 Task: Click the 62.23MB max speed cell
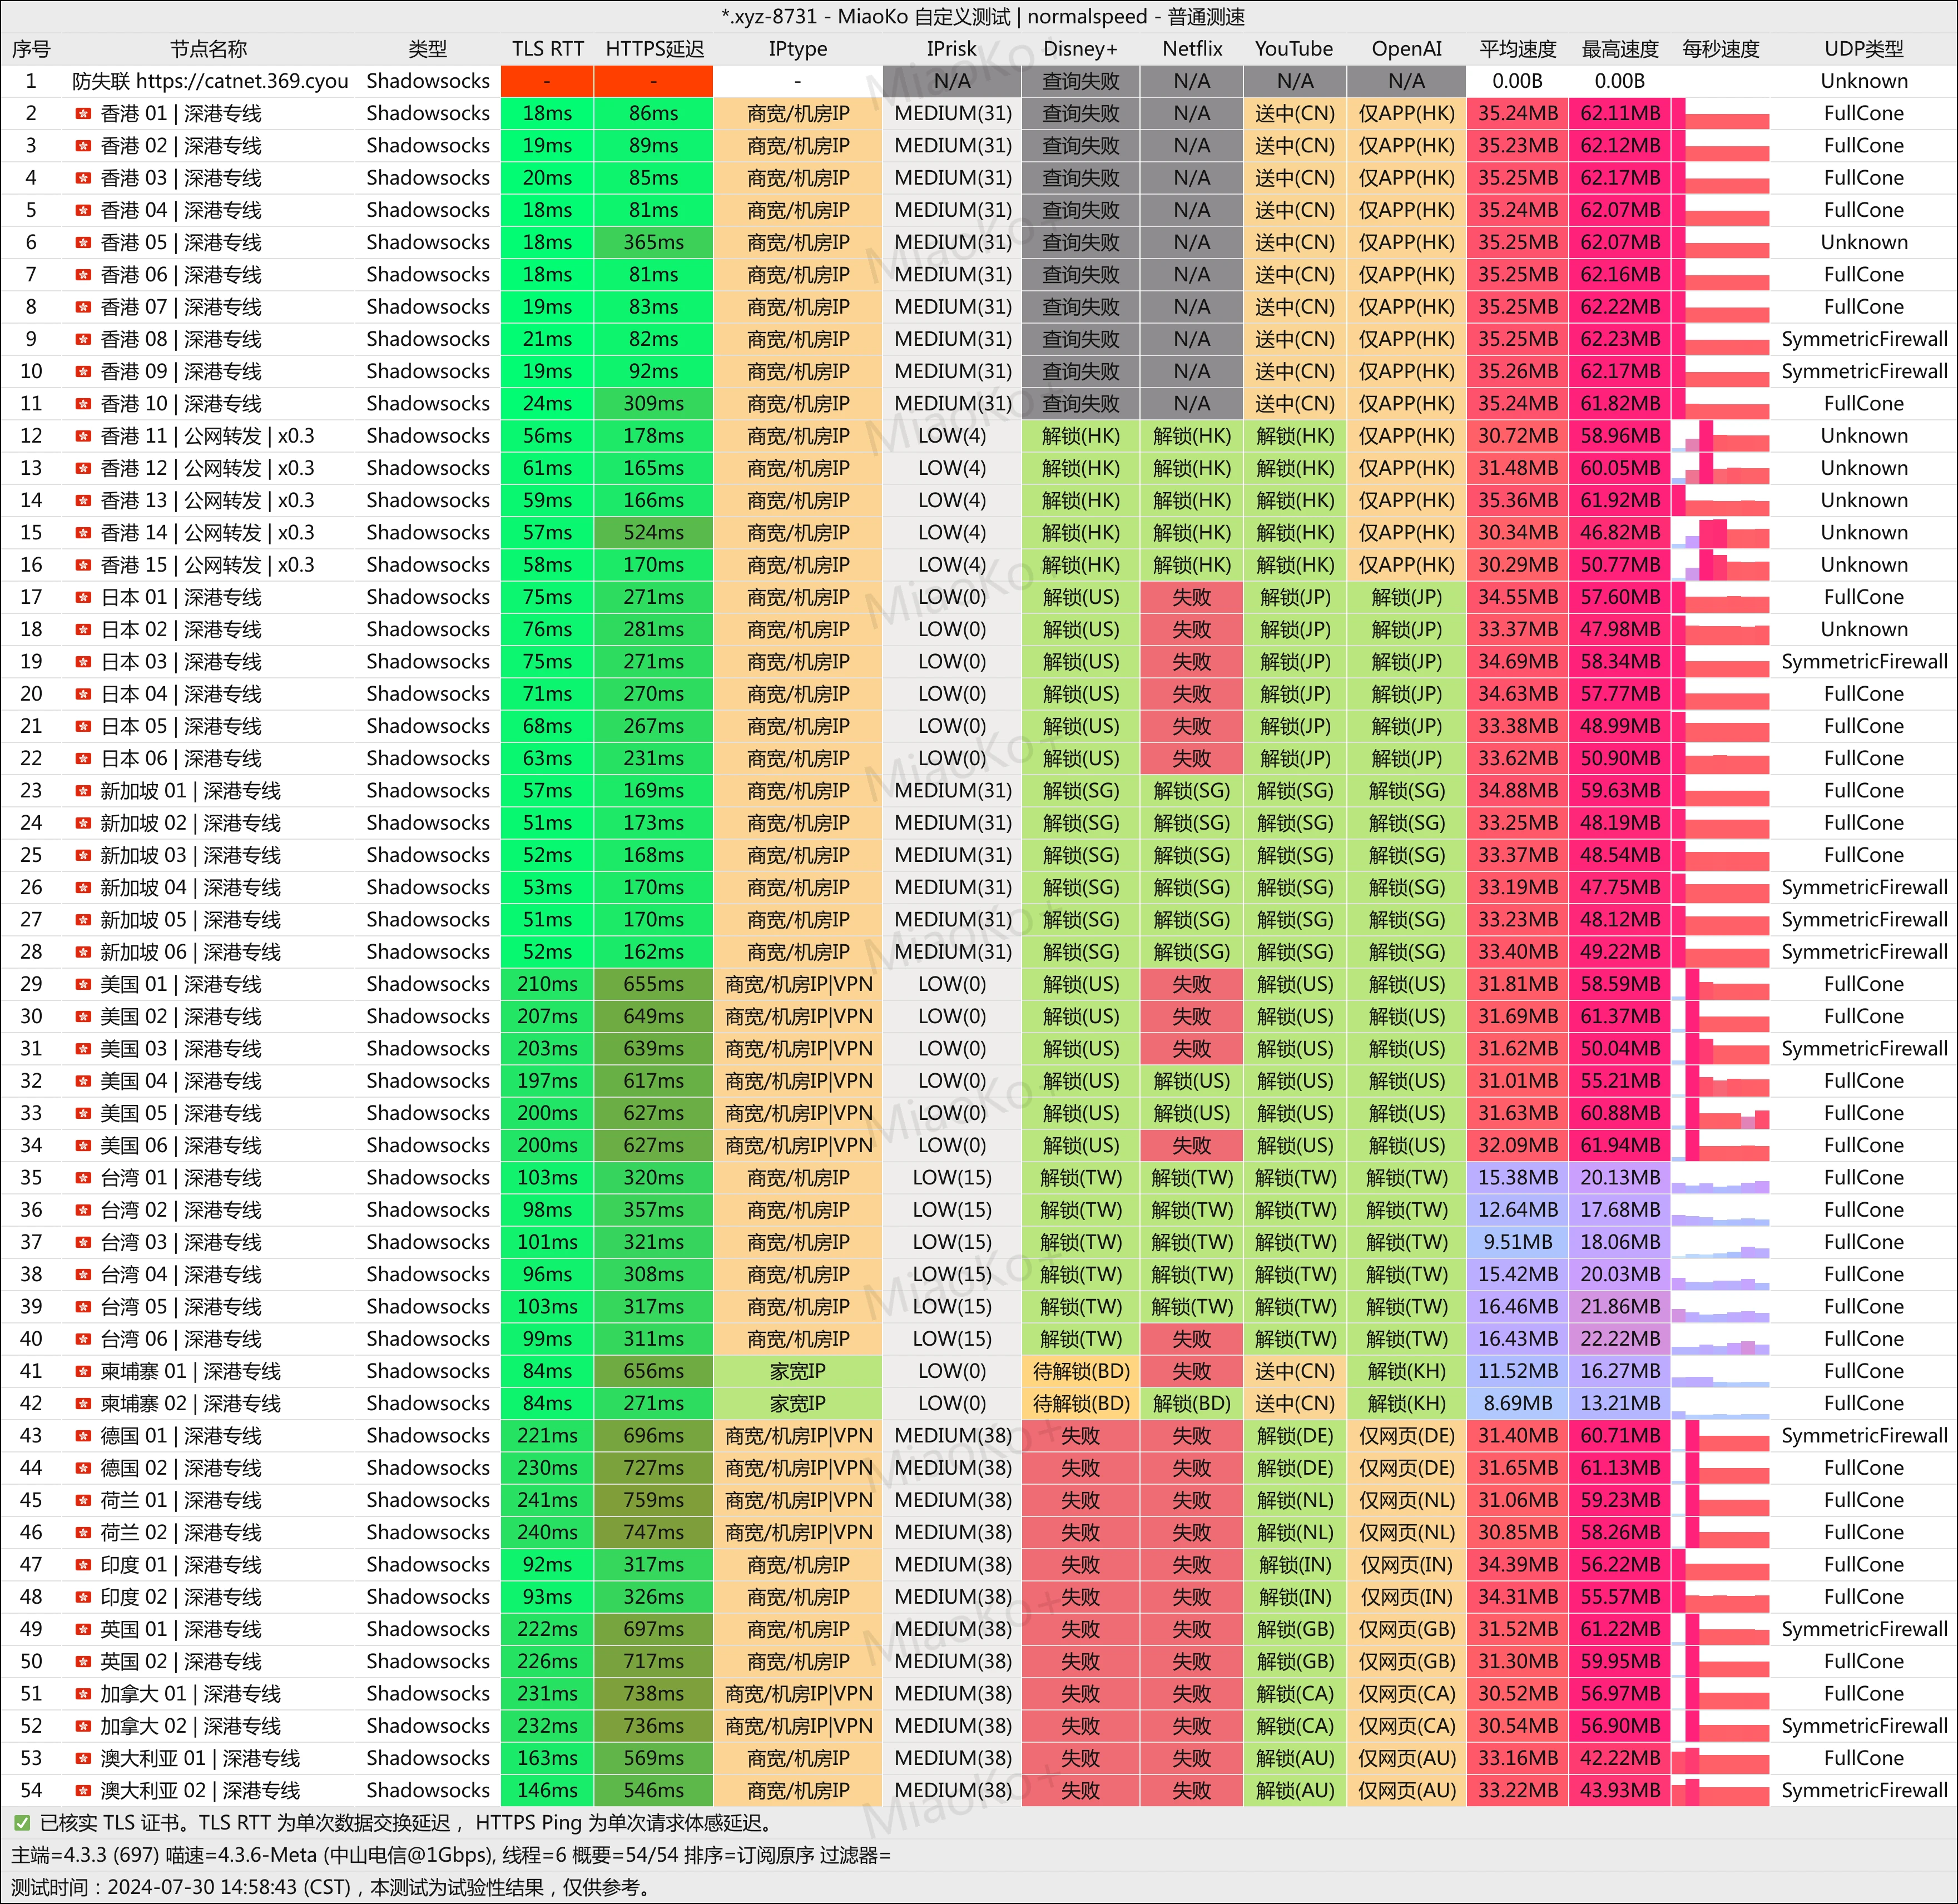pyautogui.click(x=1619, y=339)
